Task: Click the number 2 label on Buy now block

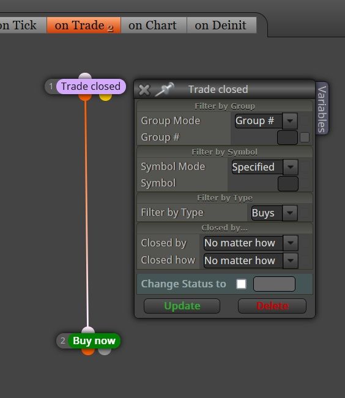Action: point(63,341)
